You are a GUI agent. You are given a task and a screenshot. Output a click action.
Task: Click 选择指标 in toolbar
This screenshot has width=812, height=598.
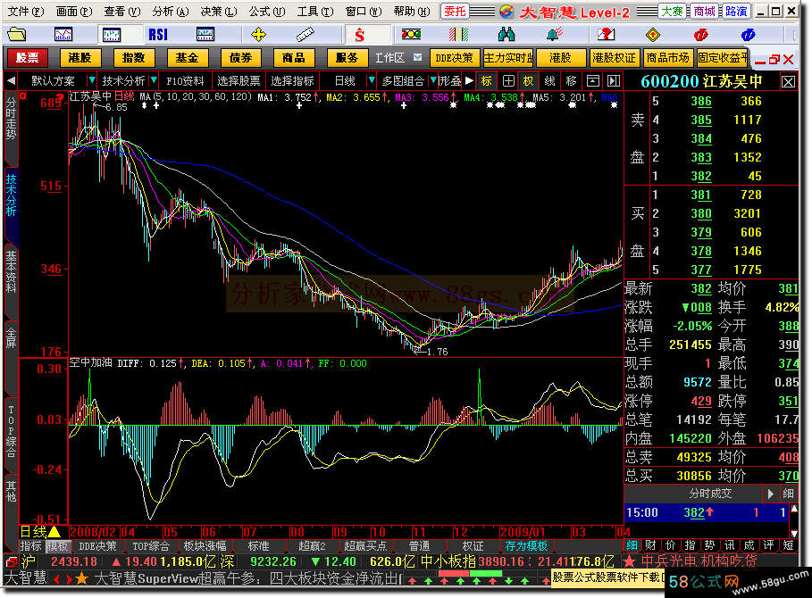tap(293, 81)
